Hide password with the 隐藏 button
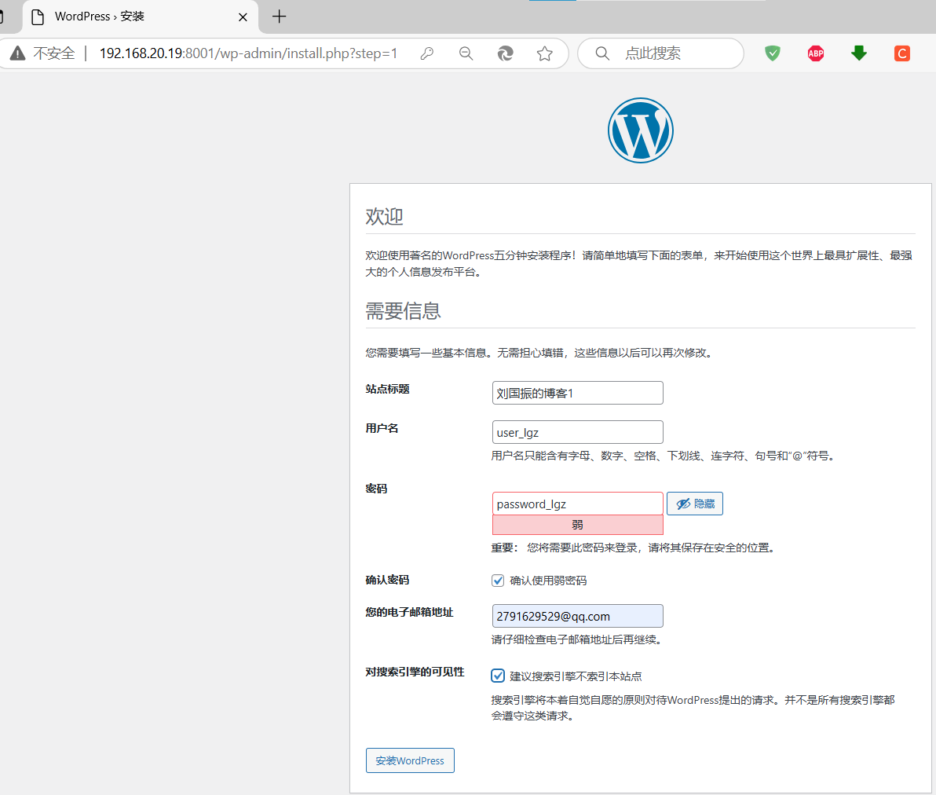The image size is (936, 795). click(695, 504)
